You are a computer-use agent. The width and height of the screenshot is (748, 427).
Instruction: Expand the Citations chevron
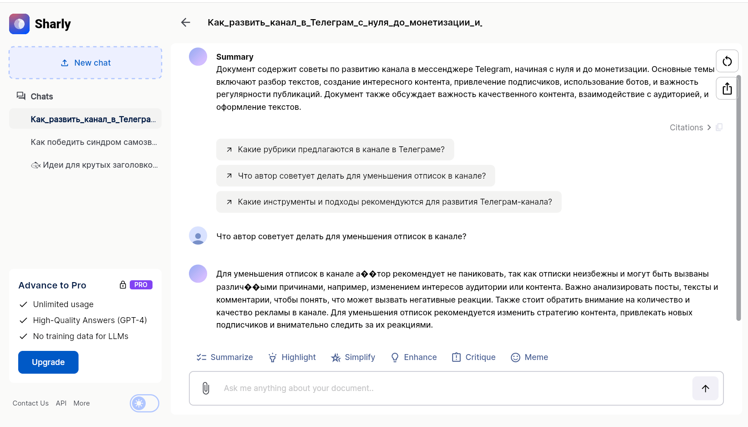709,128
